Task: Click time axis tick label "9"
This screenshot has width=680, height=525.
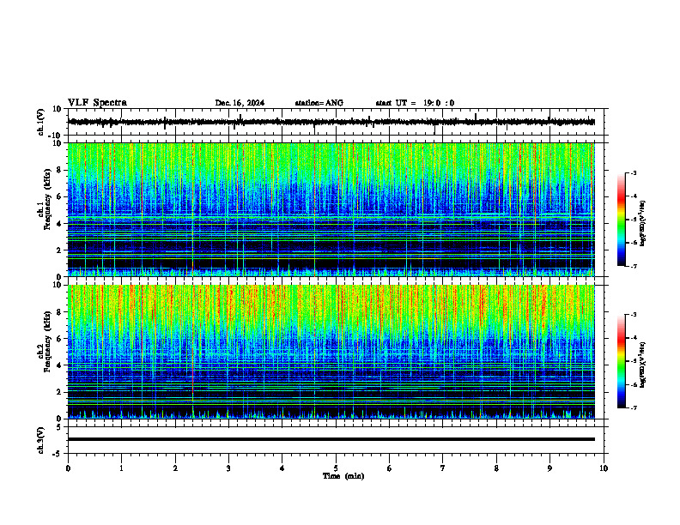Action: 549,468
